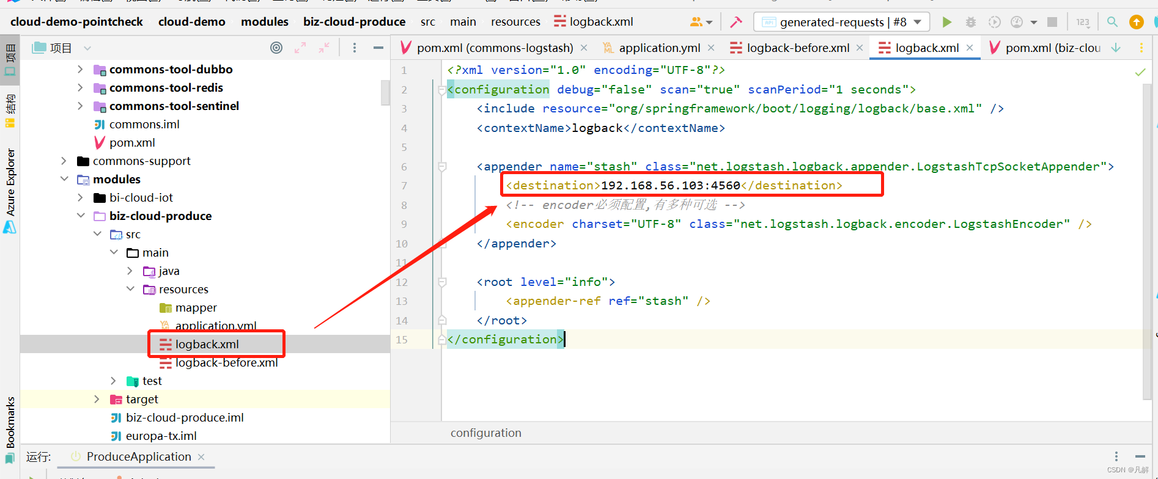Image resolution: width=1158 pixels, height=479 pixels.
Task: Open IDE update orange arrow icon
Action: tap(1136, 22)
